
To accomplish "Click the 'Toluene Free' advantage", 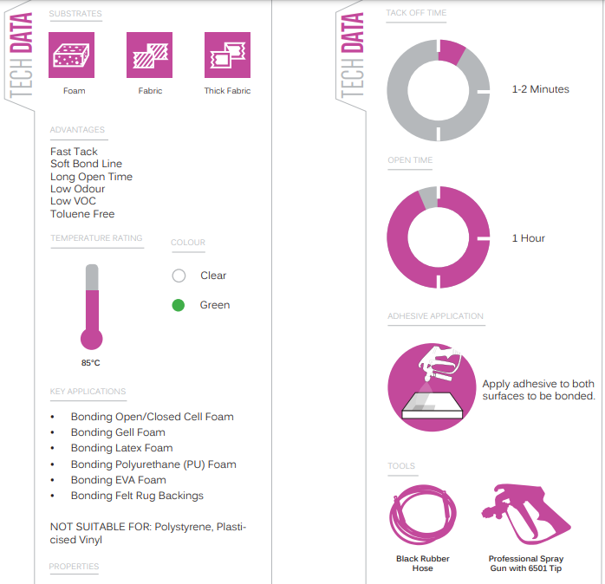I will pos(82,214).
